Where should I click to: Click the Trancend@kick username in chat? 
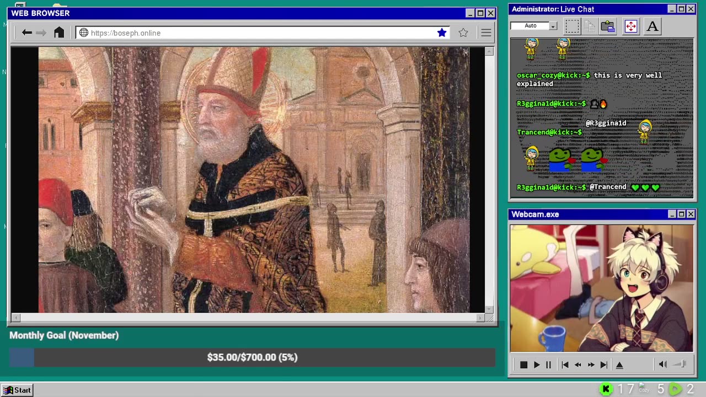(x=549, y=132)
